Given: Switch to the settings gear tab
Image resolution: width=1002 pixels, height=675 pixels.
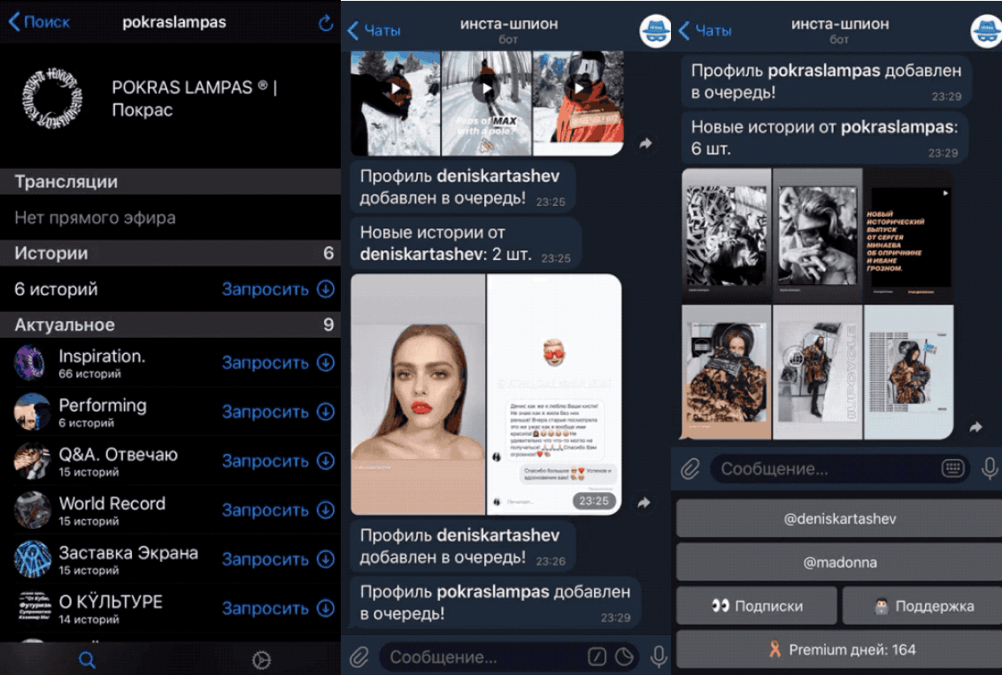Looking at the screenshot, I should click(260, 659).
